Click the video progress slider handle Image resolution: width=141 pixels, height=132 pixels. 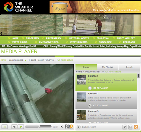[39, 126]
